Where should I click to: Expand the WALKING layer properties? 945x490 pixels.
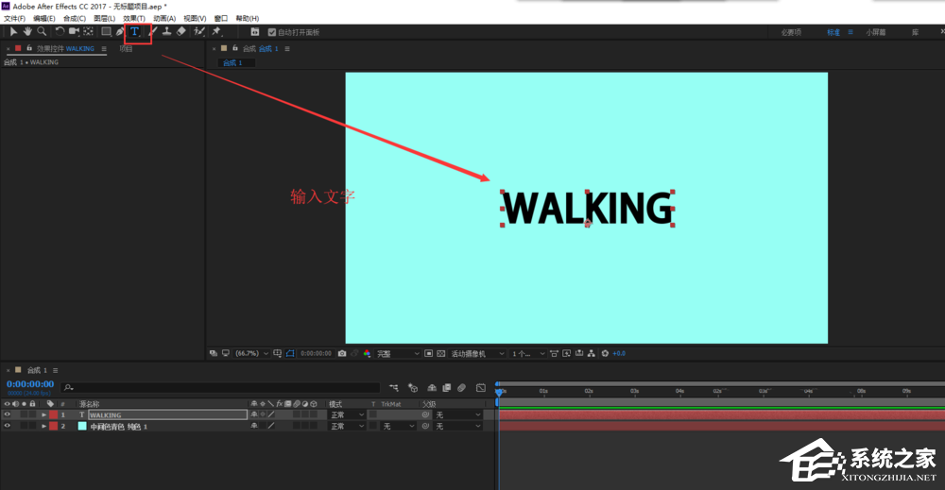click(x=43, y=414)
